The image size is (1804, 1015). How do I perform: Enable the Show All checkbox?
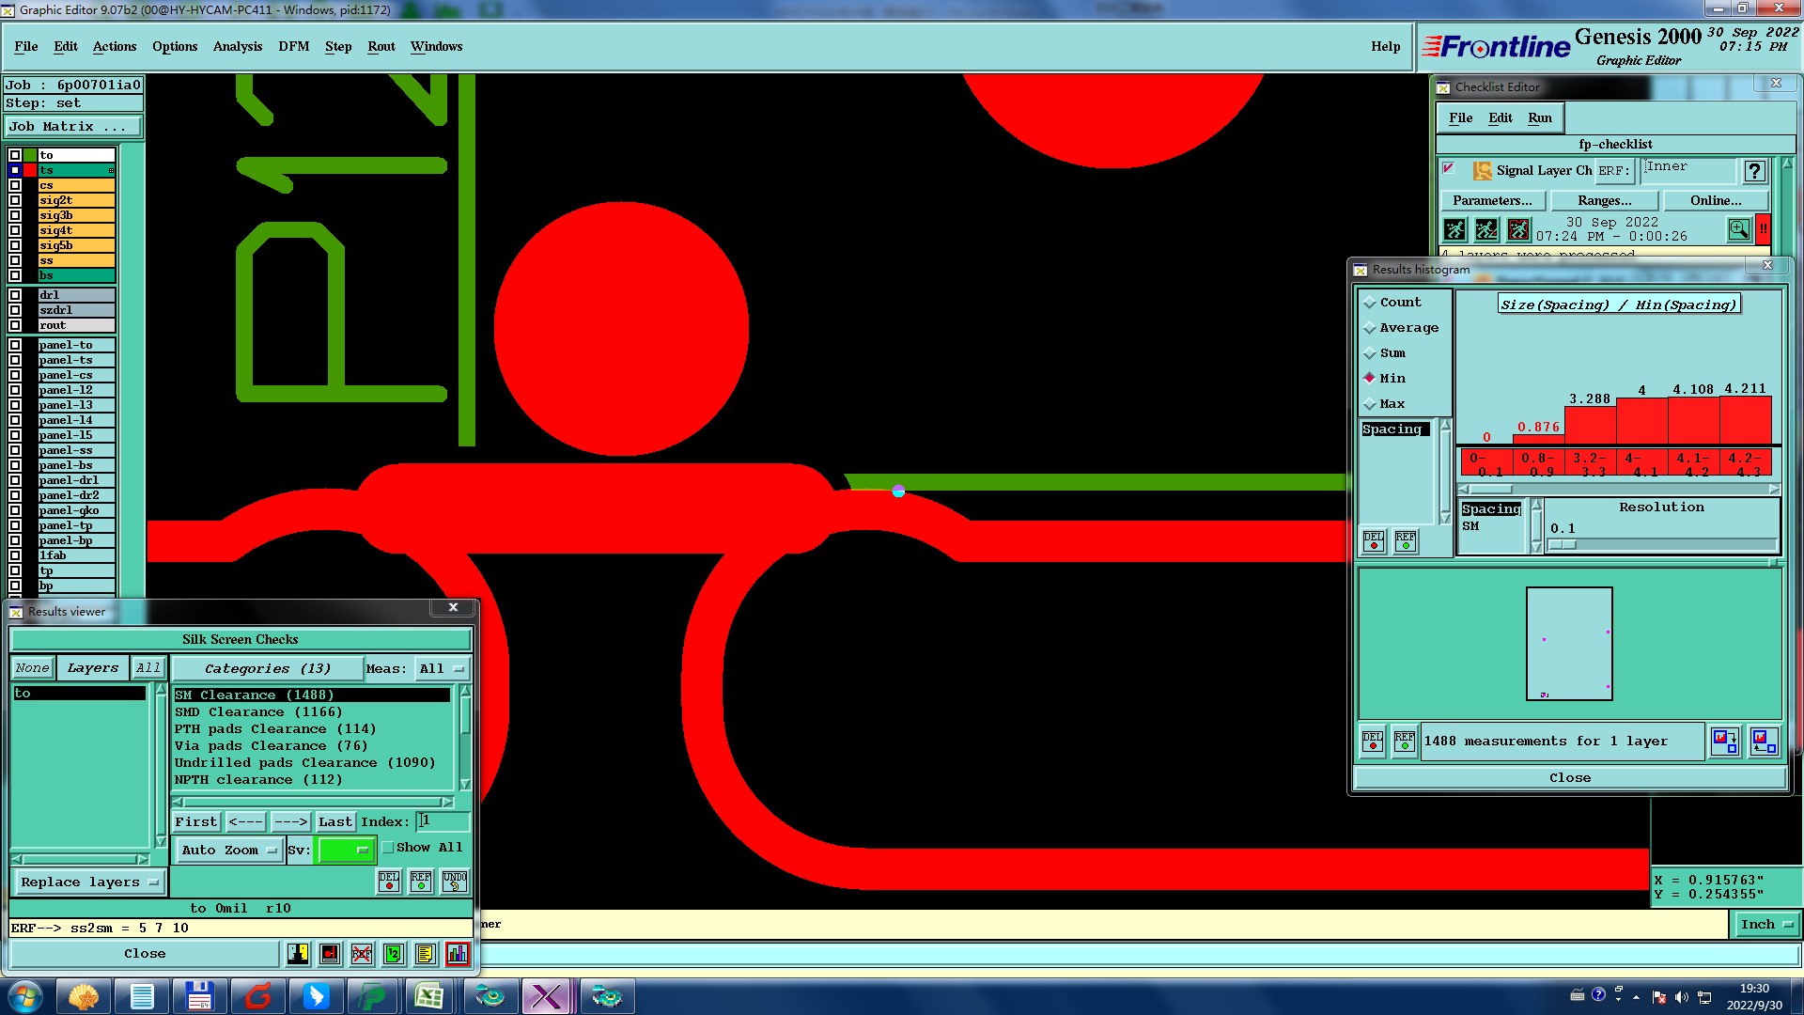(x=388, y=848)
